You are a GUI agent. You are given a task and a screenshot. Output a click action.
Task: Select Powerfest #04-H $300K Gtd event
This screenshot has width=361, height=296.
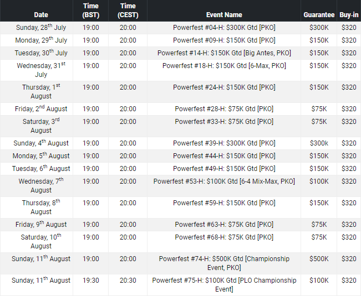[x=224, y=28]
